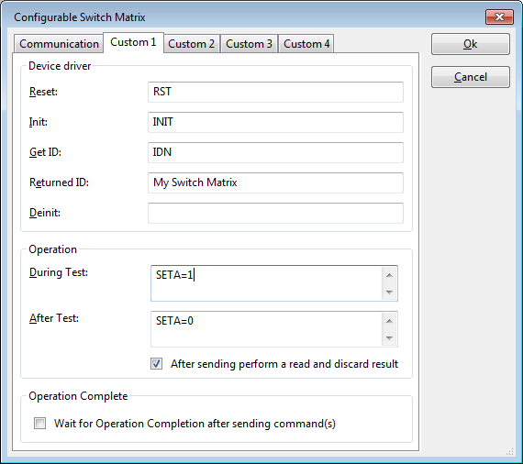Click the Custom 1 tab
The height and width of the screenshot is (464, 523).
click(133, 42)
